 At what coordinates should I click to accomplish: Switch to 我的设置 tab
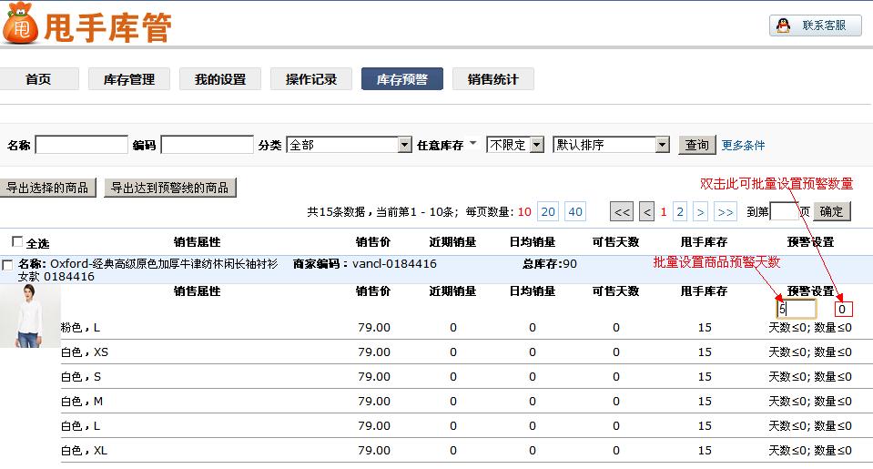[220, 79]
